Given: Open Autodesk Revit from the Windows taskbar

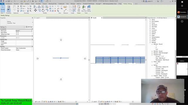Looking at the screenshot, I should point(182,17).
